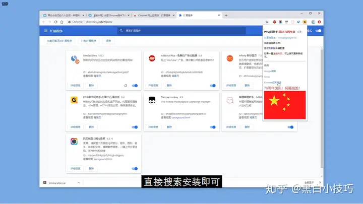Remove the Adblock Plus extension
Image resolution: width=363 pixels, height=204 pixels.
[169, 86]
